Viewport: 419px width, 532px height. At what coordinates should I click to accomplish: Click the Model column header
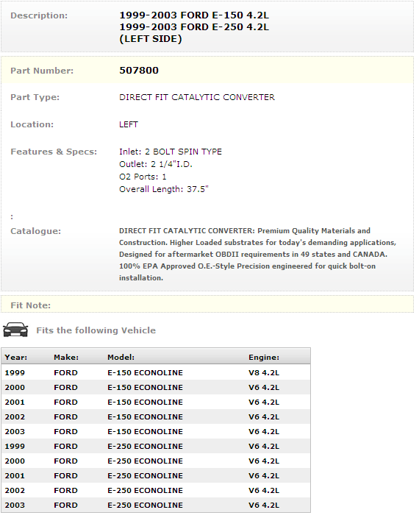121,358
